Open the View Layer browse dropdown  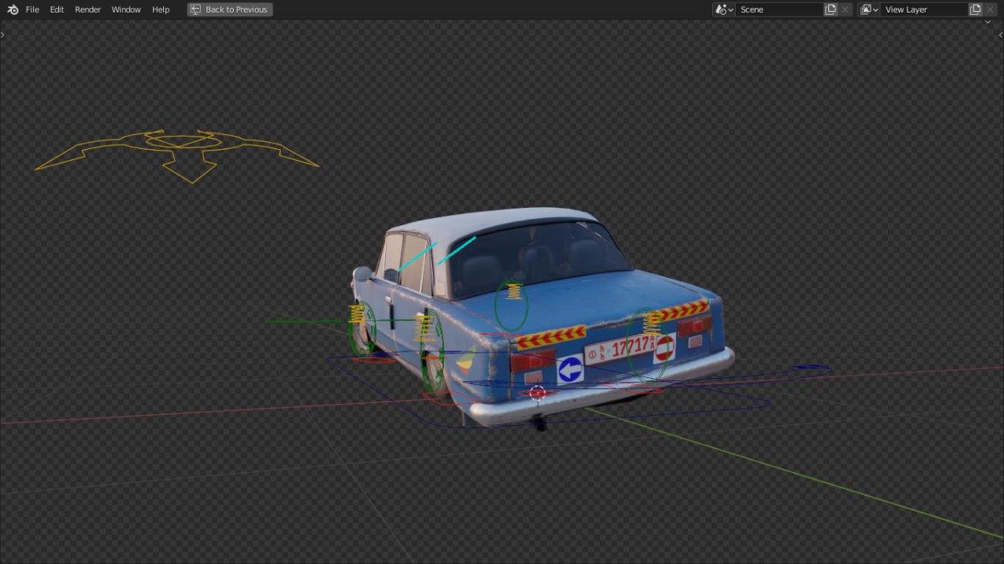pyautogui.click(x=868, y=9)
